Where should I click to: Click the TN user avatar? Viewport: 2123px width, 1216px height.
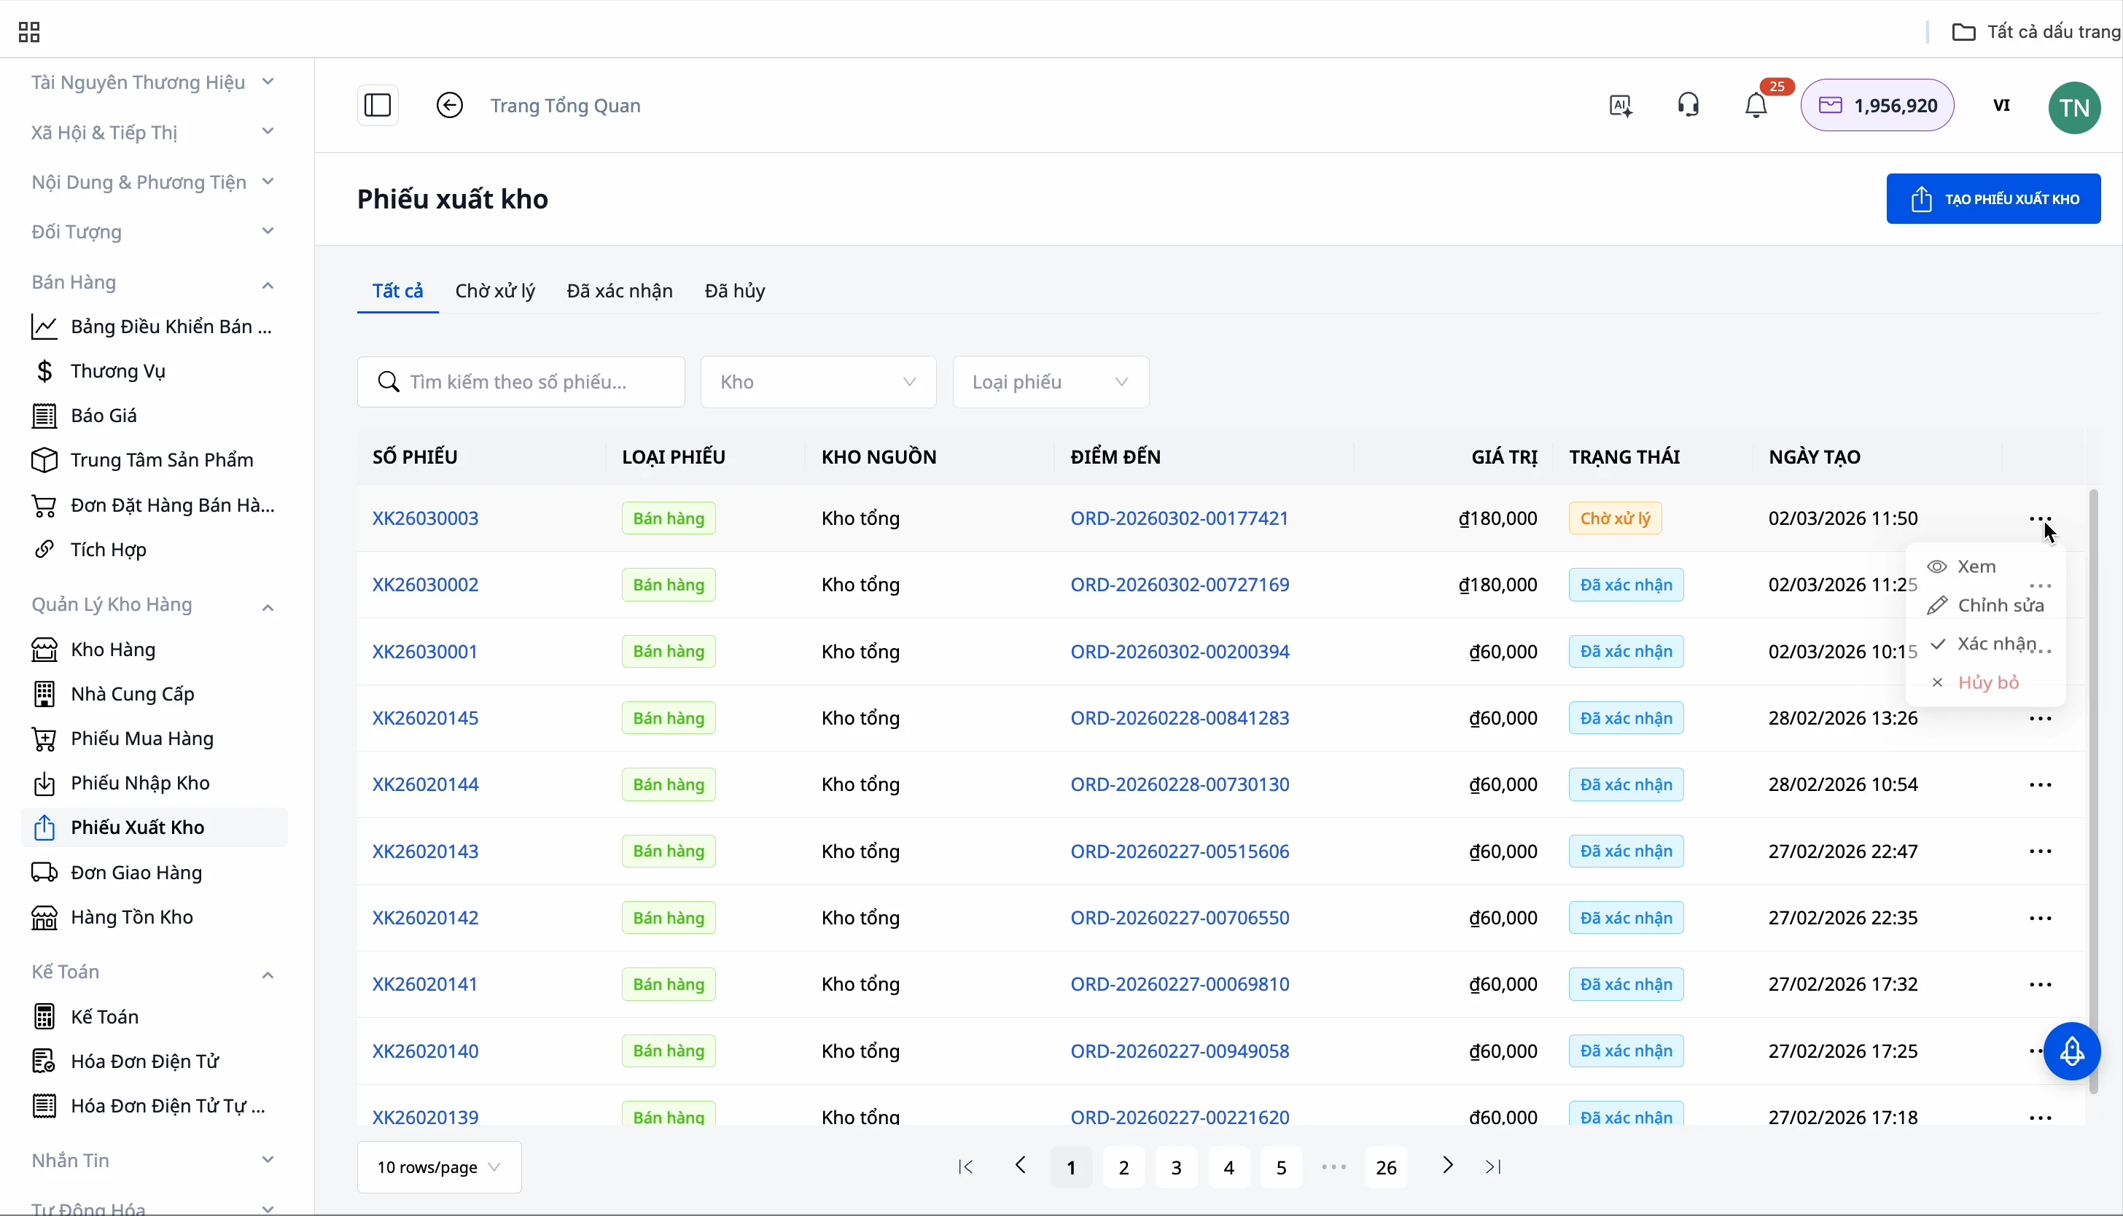tap(2075, 108)
